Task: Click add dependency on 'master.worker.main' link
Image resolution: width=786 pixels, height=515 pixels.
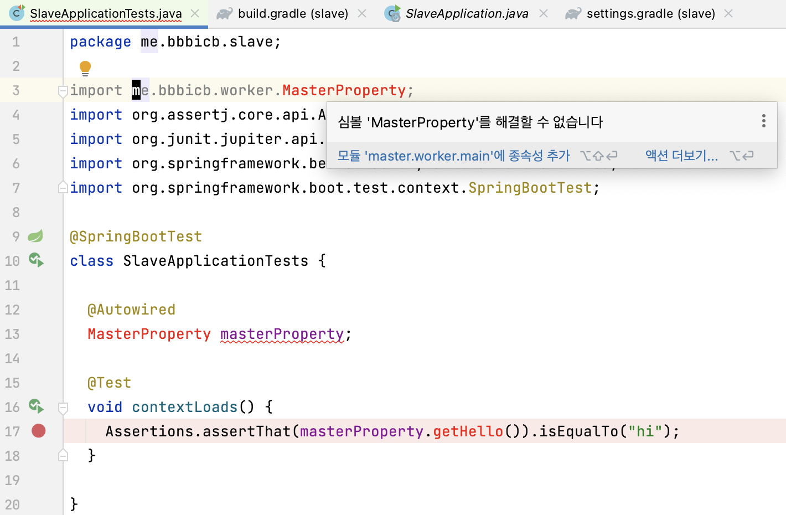Action: pos(453,156)
